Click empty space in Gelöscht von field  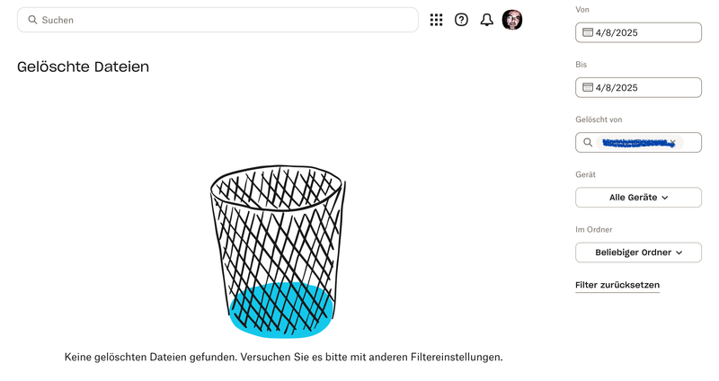[692, 143]
